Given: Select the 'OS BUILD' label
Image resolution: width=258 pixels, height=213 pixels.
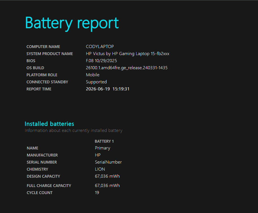Looking at the screenshot, I should coord(35,68).
